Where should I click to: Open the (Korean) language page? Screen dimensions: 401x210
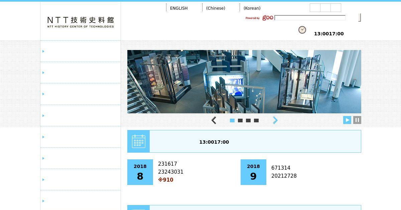252,8
